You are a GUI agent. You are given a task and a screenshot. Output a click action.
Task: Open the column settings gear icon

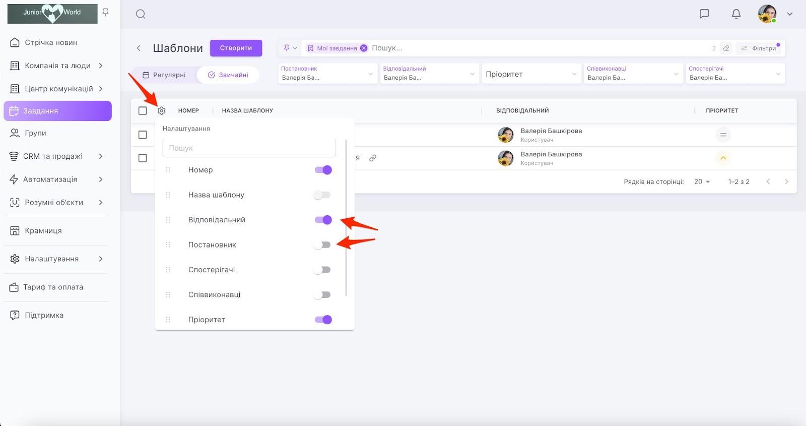pyautogui.click(x=161, y=110)
